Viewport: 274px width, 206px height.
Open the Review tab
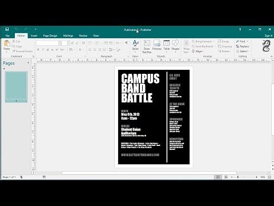(x=83, y=35)
